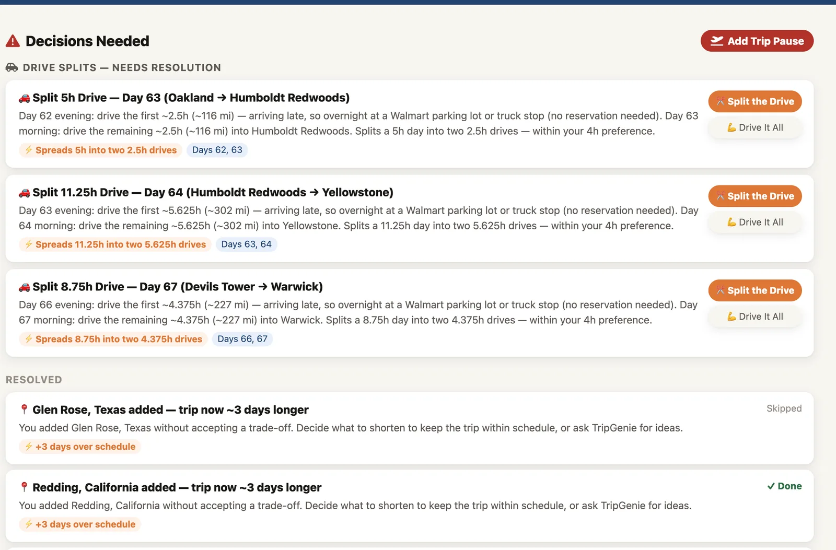Image resolution: width=836 pixels, height=550 pixels.
Task: Click the car icon on Split 8.75h Drive card
Action: pos(24,287)
